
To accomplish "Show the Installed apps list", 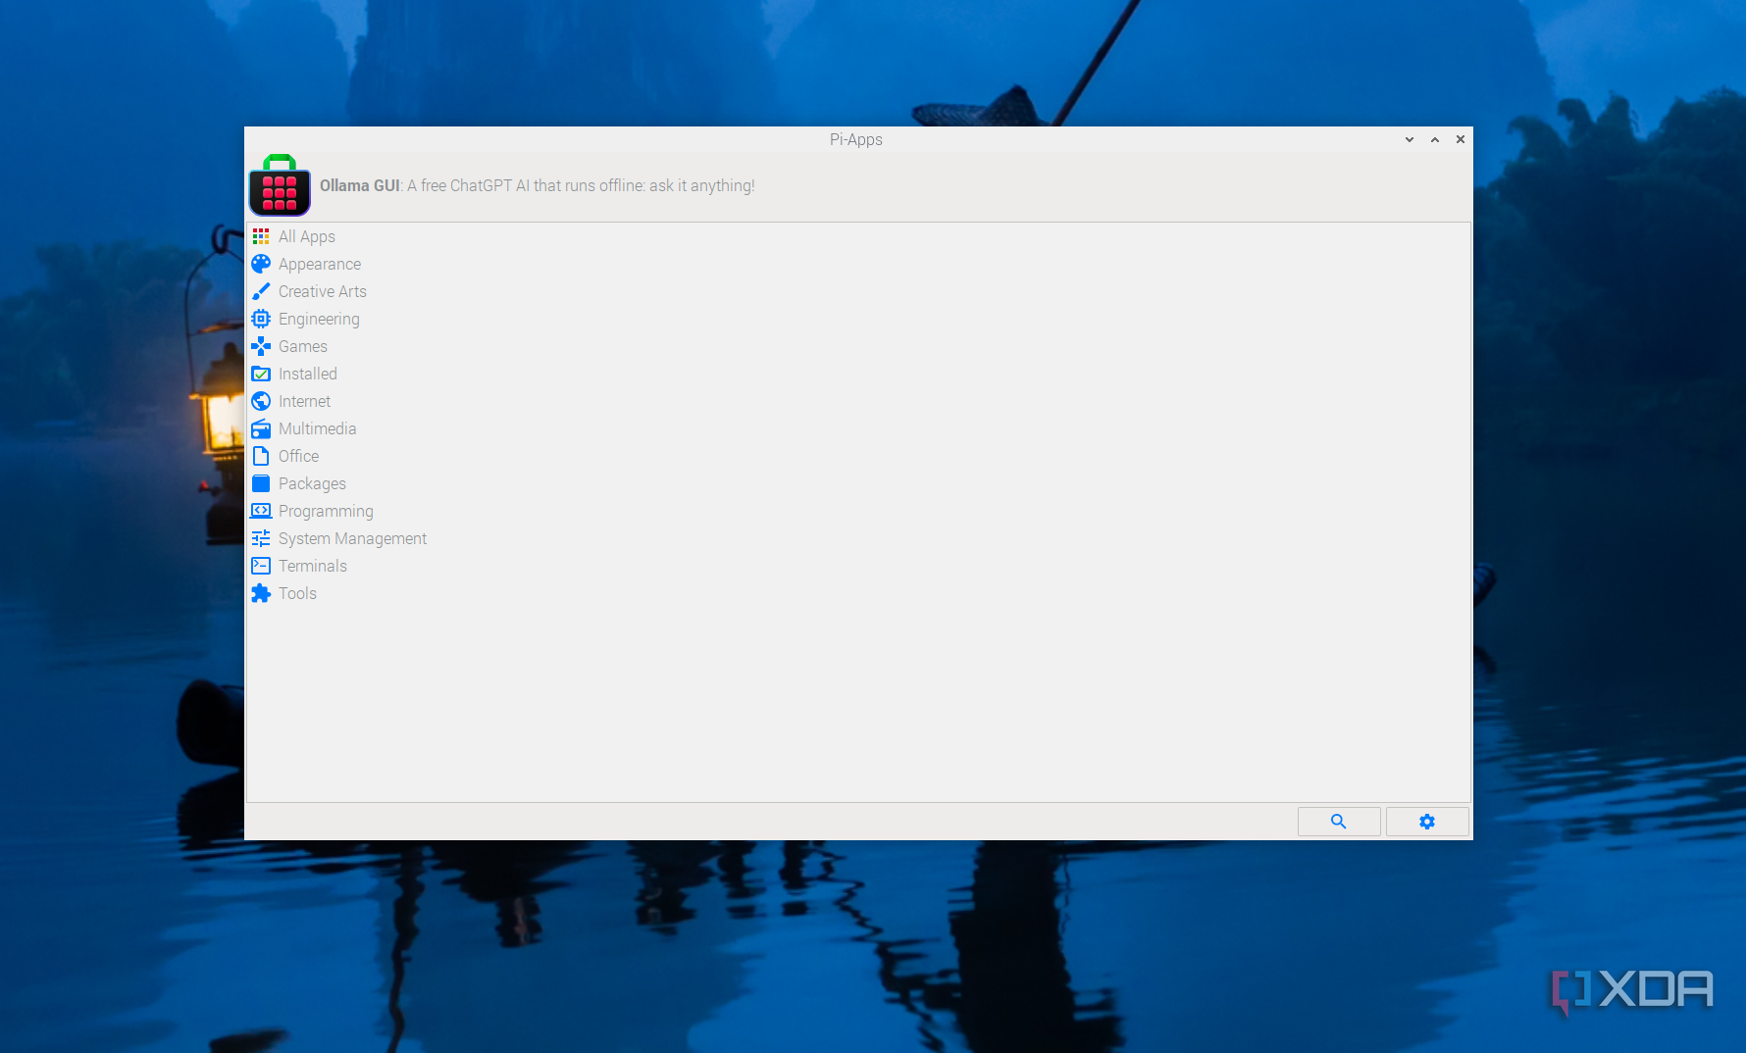I will click(x=308, y=374).
